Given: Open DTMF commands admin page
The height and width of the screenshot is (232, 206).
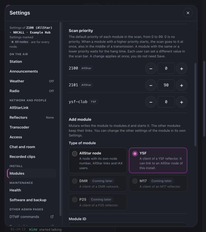Looking at the screenshot, I should point(32,217).
